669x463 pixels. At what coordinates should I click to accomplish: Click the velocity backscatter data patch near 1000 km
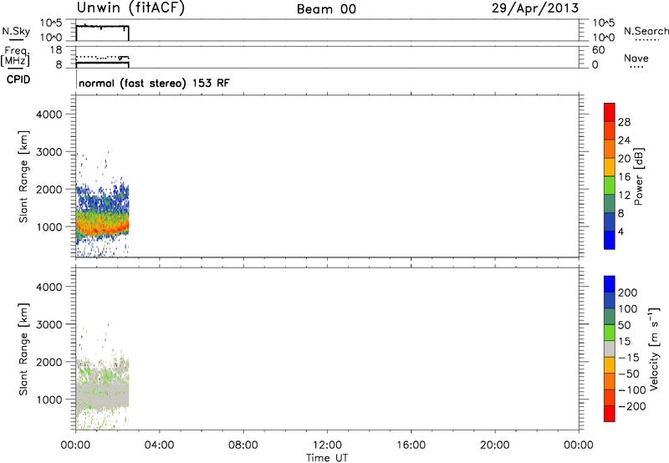102,394
